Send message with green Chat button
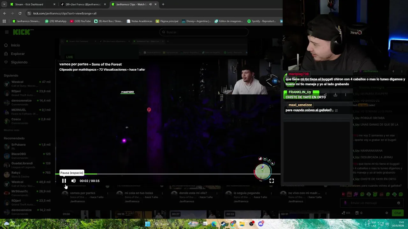The height and width of the screenshot is (229, 408). pyautogui.click(x=398, y=213)
